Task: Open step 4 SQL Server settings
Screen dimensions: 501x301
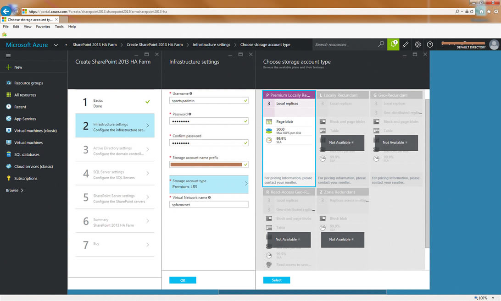Action: pyautogui.click(x=115, y=173)
